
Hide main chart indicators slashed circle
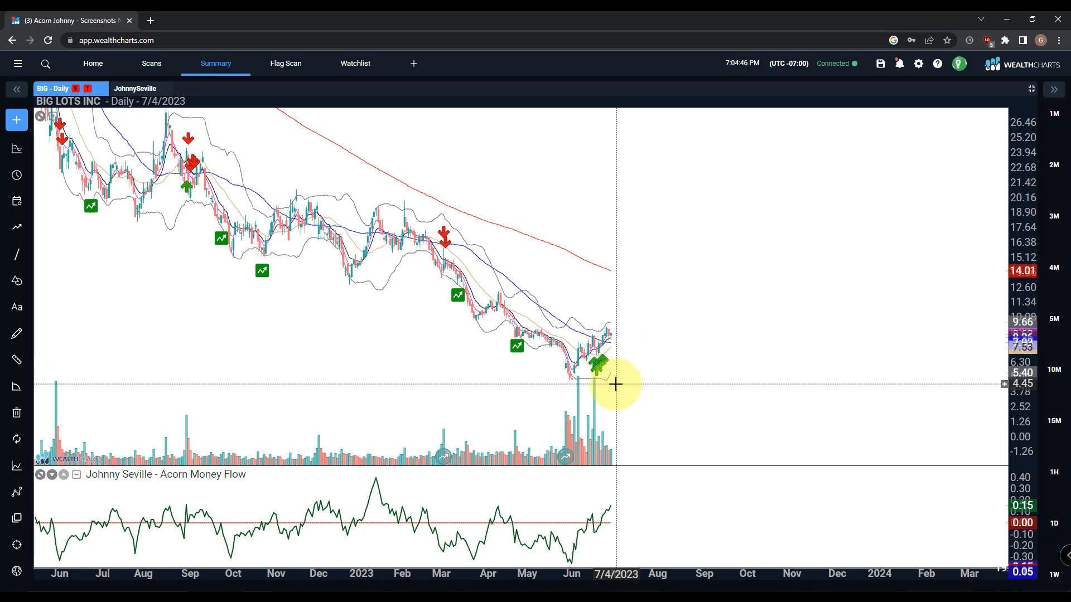coord(40,116)
